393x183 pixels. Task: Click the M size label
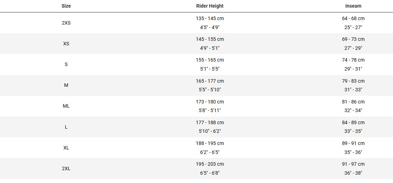point(66,85)
